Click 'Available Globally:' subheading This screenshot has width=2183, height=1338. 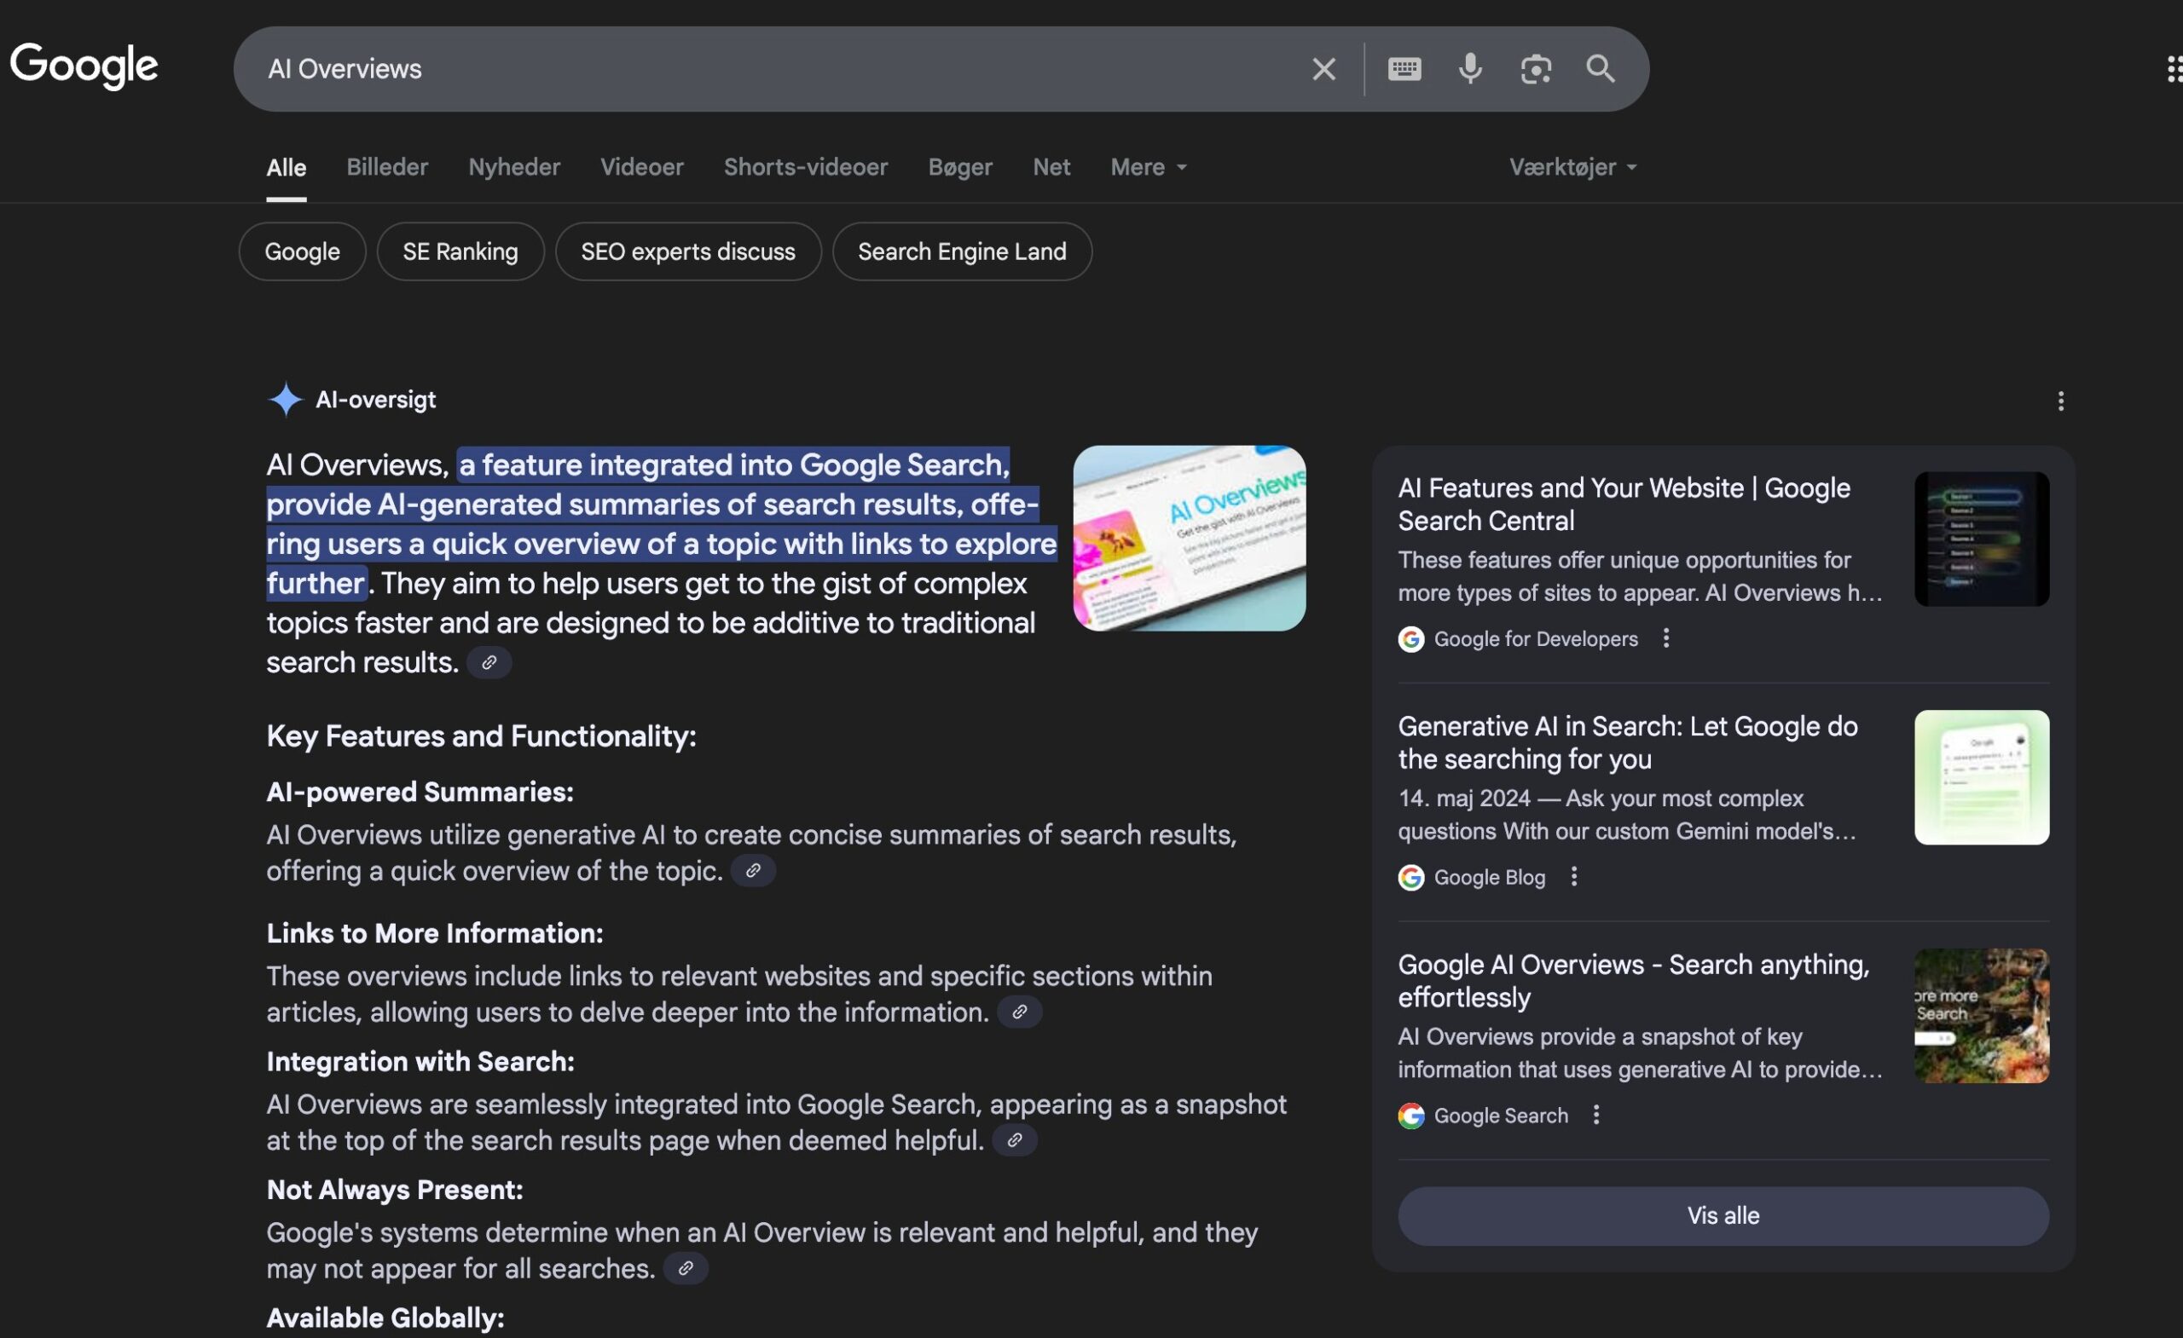point(385,1318)
